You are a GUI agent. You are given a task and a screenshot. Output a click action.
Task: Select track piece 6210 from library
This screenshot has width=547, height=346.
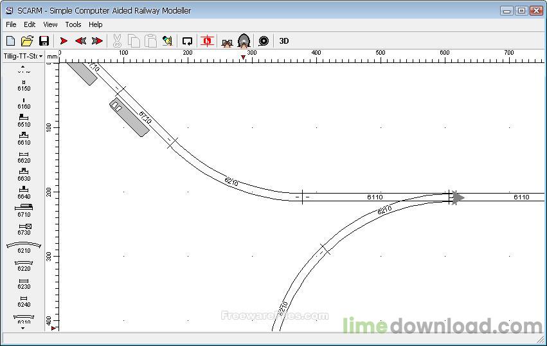[24, 246]
